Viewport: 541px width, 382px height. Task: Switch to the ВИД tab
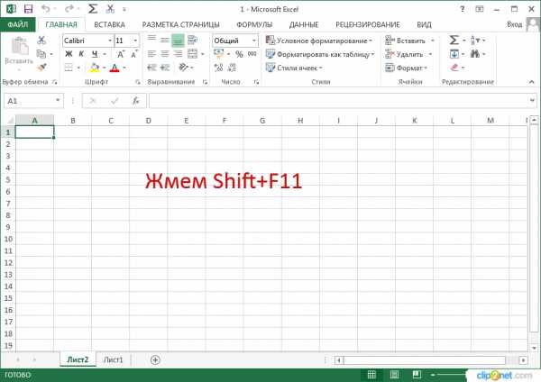point(424,25)
